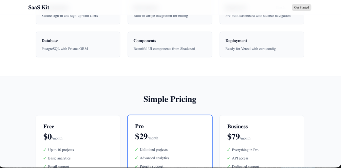
Task: Click the $29 per month price
Action: [x=147, y=137]
